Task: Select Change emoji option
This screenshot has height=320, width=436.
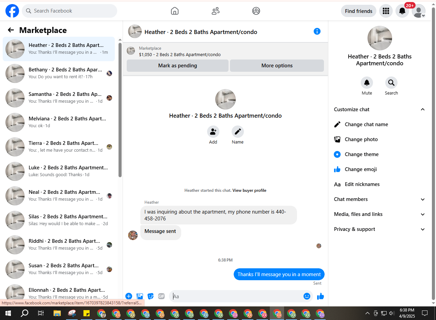Action: 379,169
